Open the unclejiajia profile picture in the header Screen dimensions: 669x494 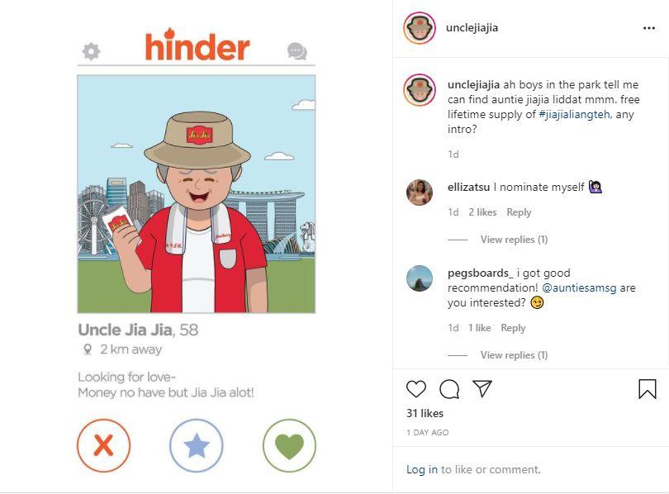420,28
